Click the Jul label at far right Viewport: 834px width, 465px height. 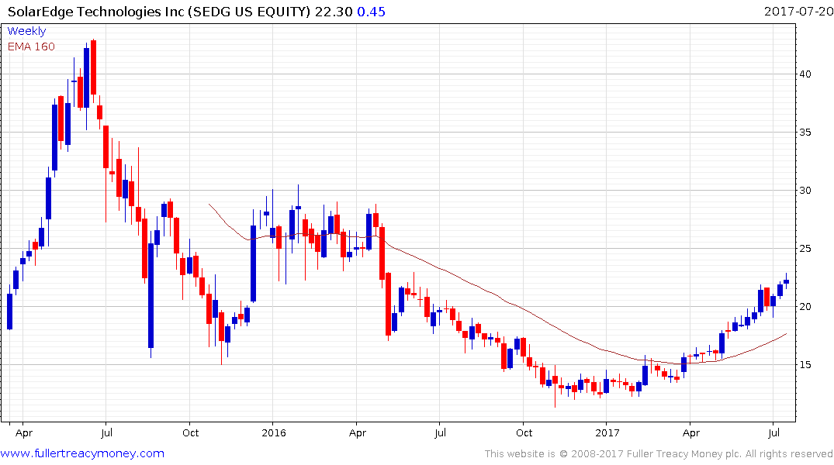(774, 432)
